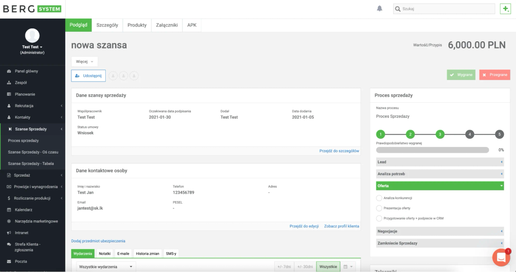Switch to the Szczegóły tab
Viewport: 516px width, 272px height.
(107, 25)
